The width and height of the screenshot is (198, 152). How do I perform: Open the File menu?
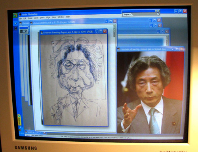(21, 19)
